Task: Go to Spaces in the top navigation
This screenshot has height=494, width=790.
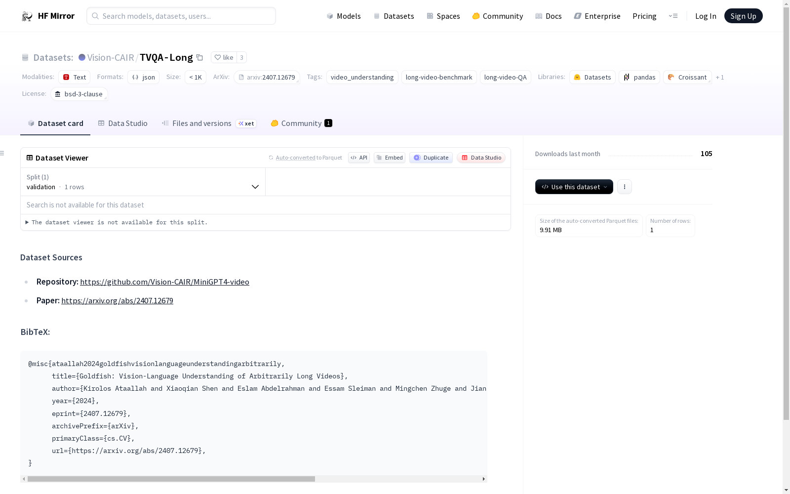Action: coord(443,16)
